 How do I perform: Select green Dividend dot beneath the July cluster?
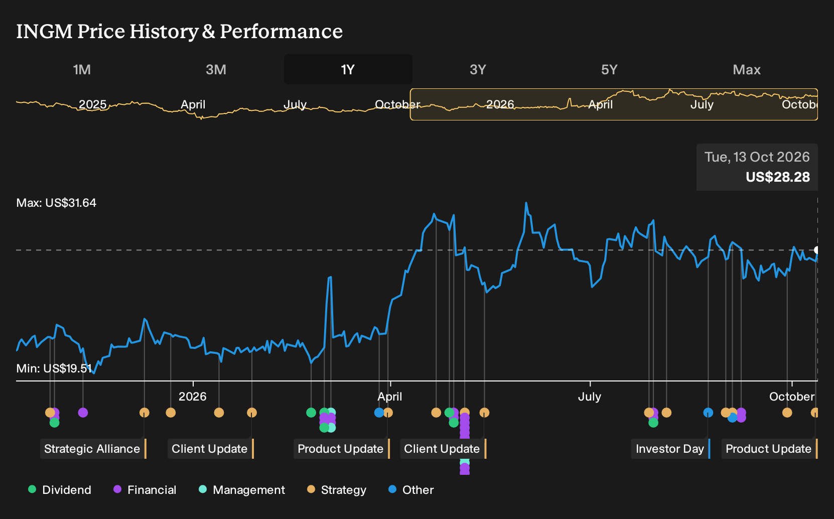(x=653, y=423)
